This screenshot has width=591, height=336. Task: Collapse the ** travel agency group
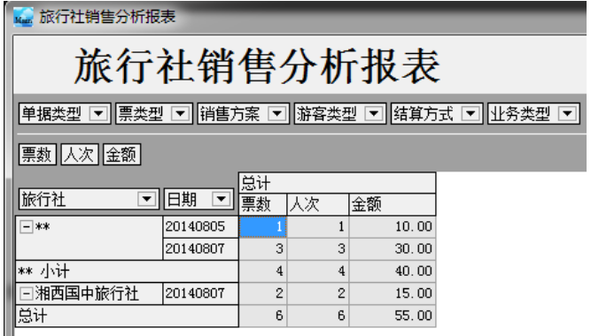(27, 226)
